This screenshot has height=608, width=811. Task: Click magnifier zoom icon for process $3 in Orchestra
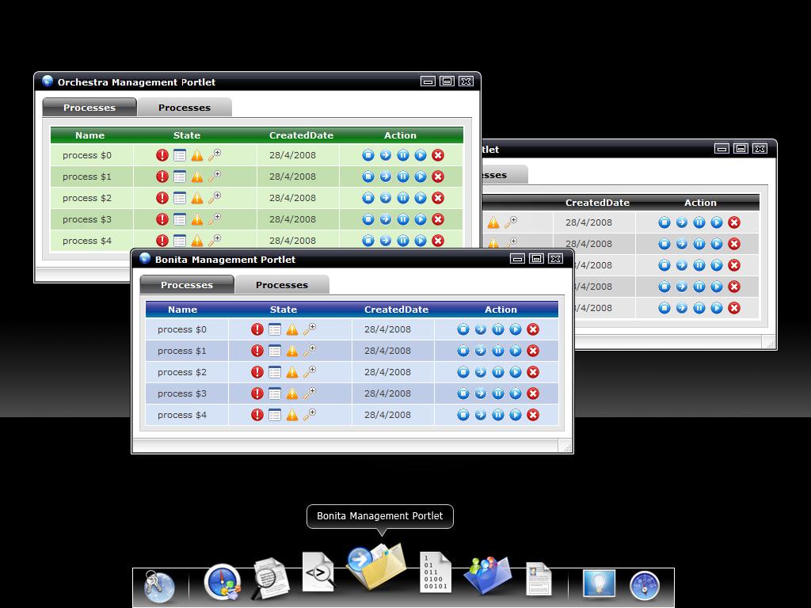coord(214,219)
